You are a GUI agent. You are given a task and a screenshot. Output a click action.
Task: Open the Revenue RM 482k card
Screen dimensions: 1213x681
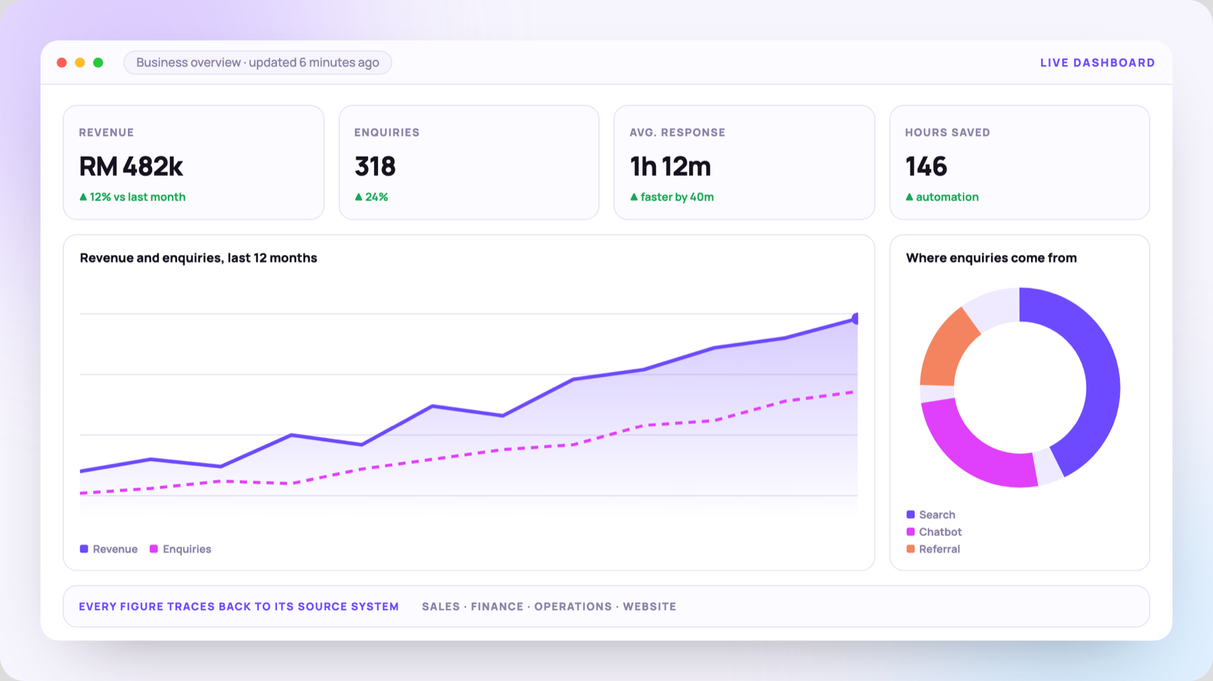(193, 162)
